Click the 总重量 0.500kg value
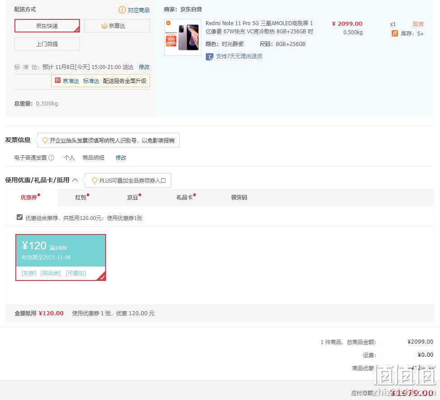This screenshot has width=440, height=400. coord(47,104)
